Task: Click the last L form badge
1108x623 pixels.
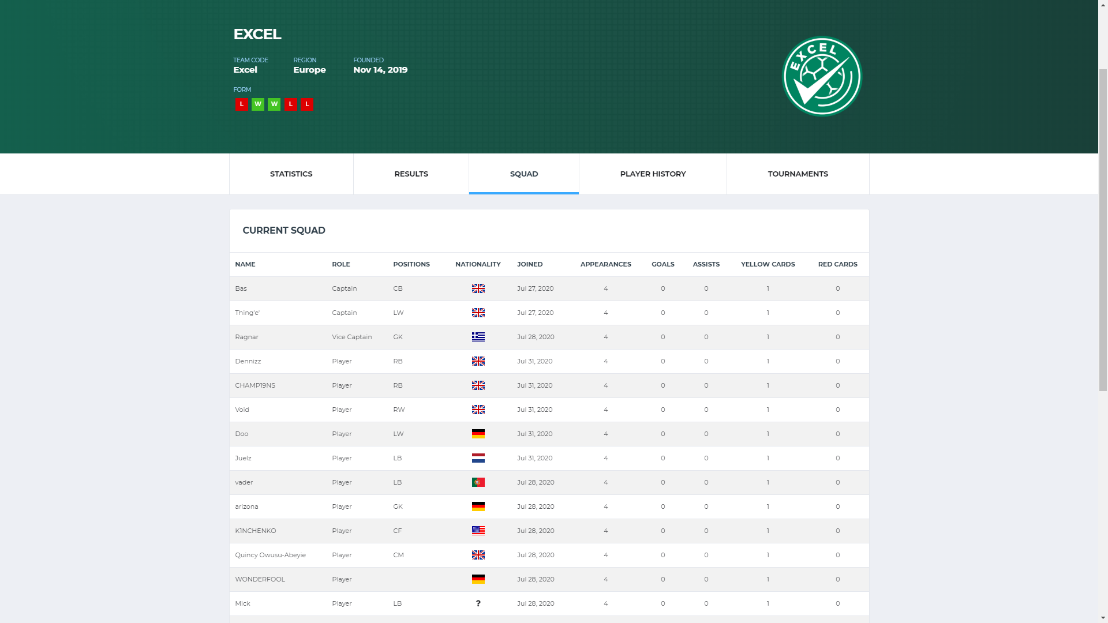Action: [307, 104]
